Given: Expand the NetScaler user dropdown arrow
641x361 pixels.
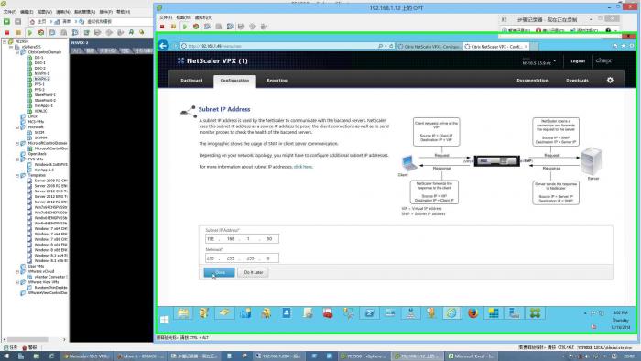Looking at the screenshot, I should click(554, 60).
